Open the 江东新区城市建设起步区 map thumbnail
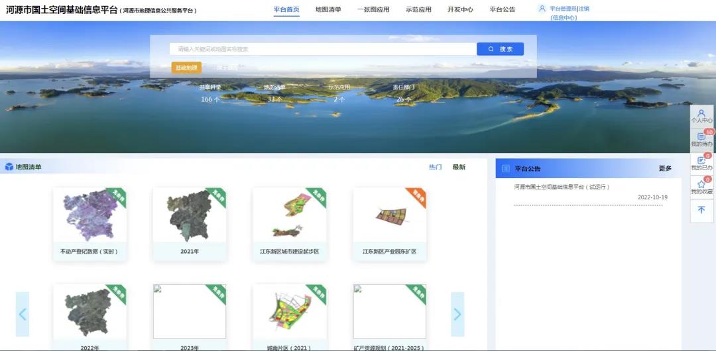Screen dimensions: 716x351 290,215
